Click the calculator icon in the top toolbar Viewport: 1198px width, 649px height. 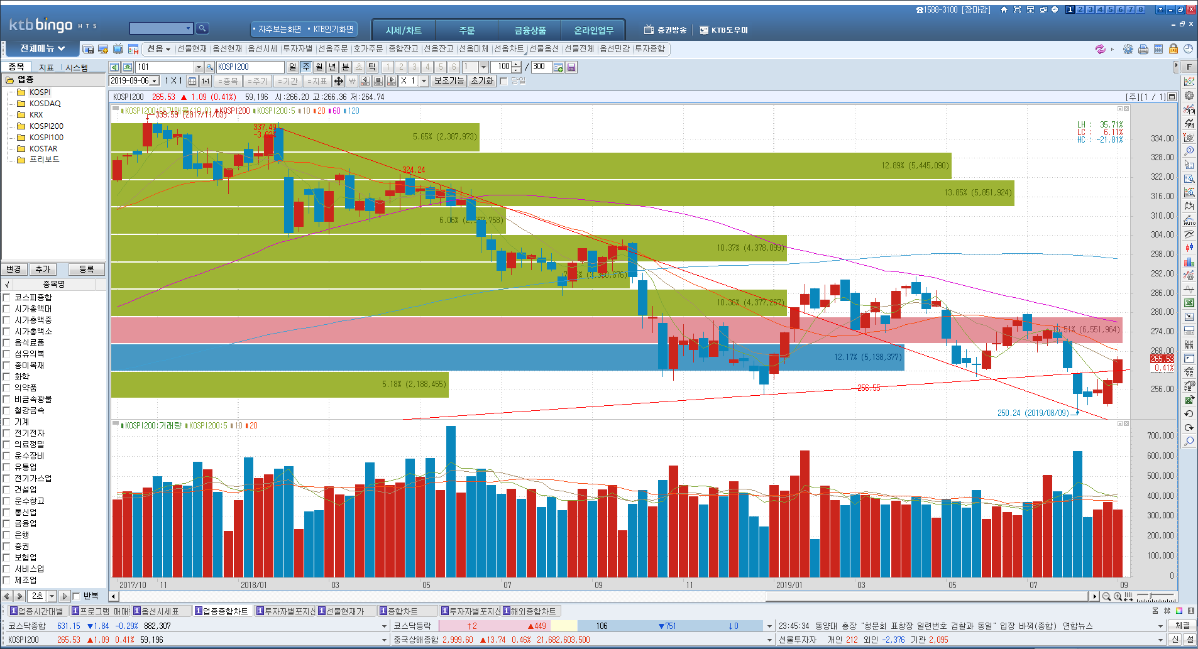[x=1158, y=49]
